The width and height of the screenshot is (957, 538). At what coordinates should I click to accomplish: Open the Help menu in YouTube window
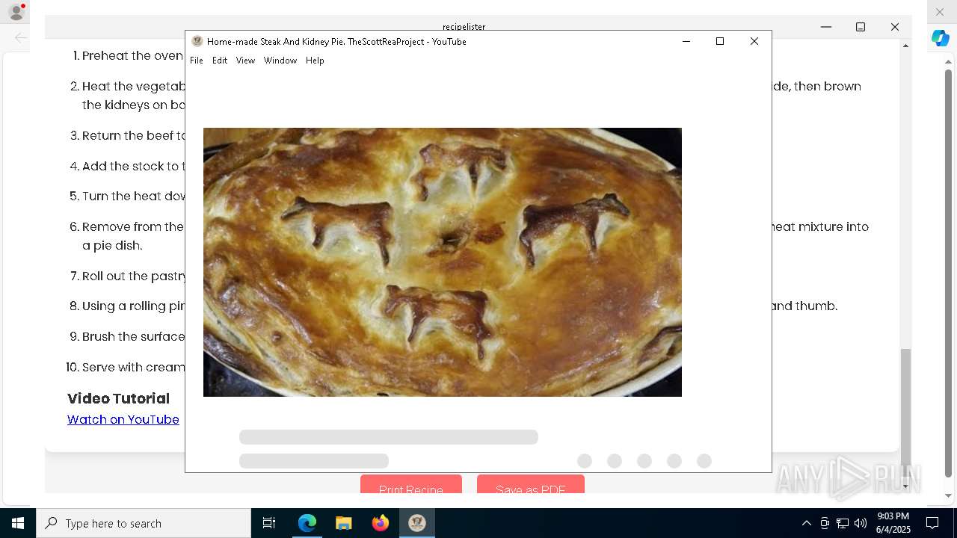pyautogui.click(x=315, y=61)
